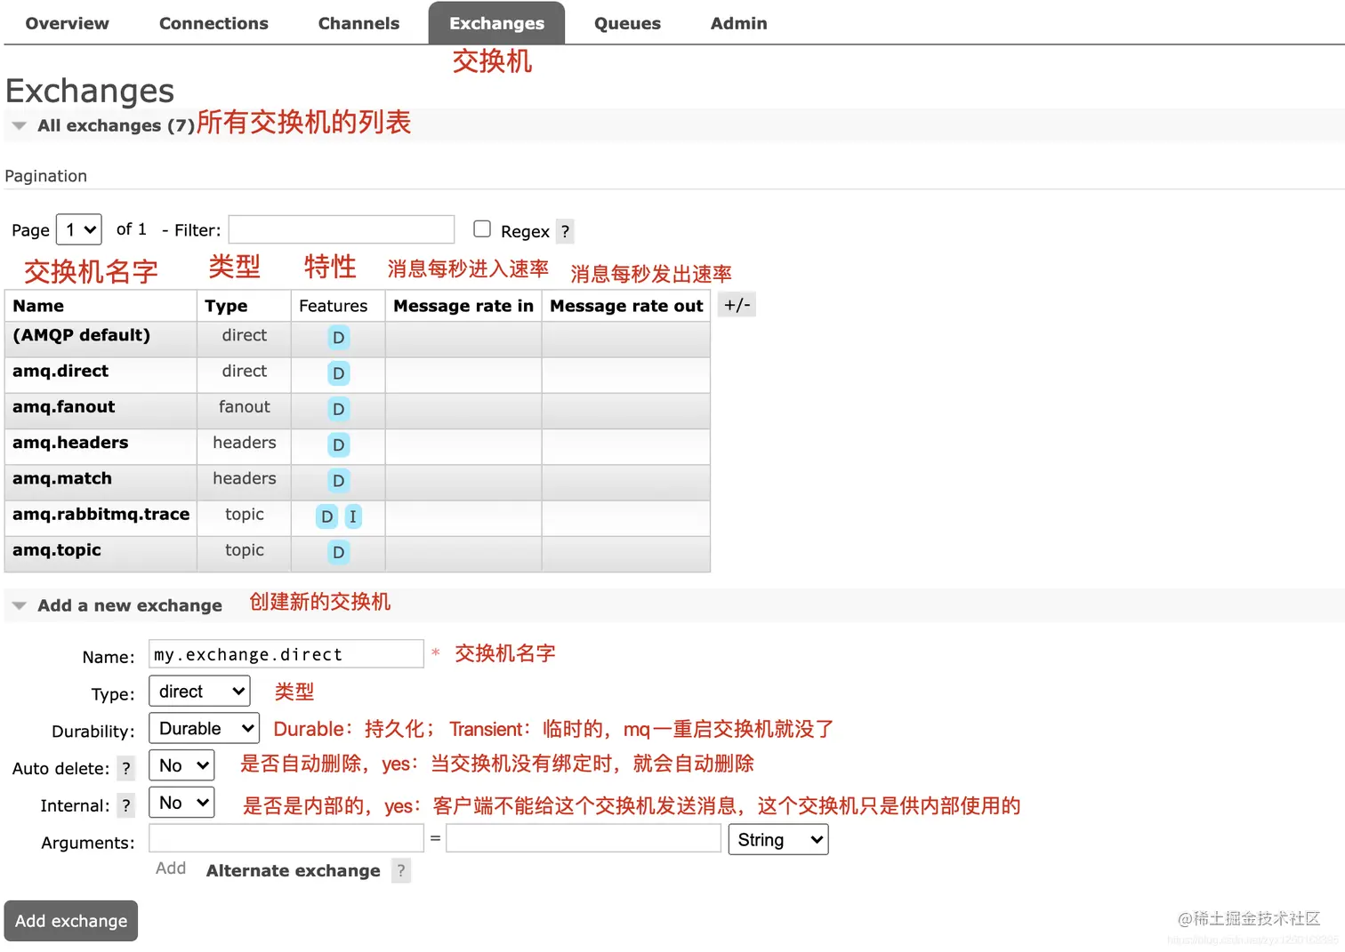
Task: Open the amq.direct exchange
Action: click(x=60, y=371)
